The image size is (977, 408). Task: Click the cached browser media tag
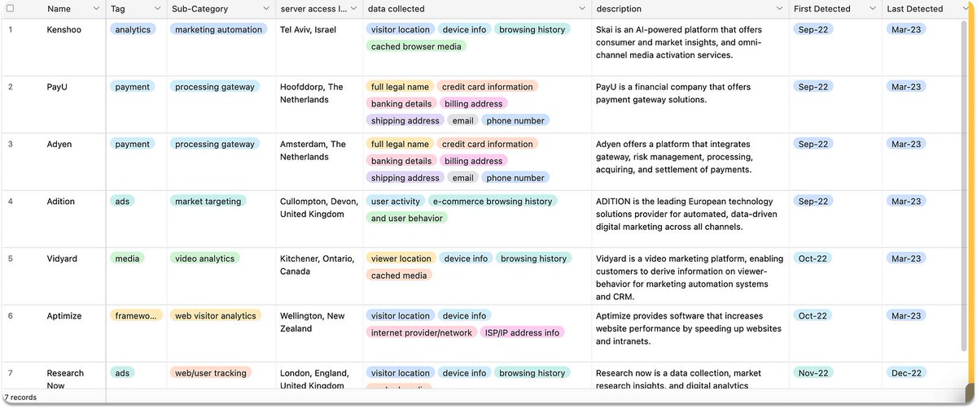coord(416,46)
